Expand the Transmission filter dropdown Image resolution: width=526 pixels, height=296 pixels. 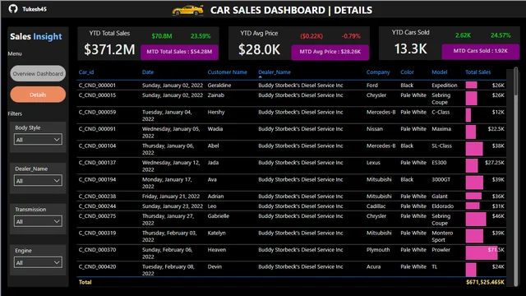pos(38,221)
